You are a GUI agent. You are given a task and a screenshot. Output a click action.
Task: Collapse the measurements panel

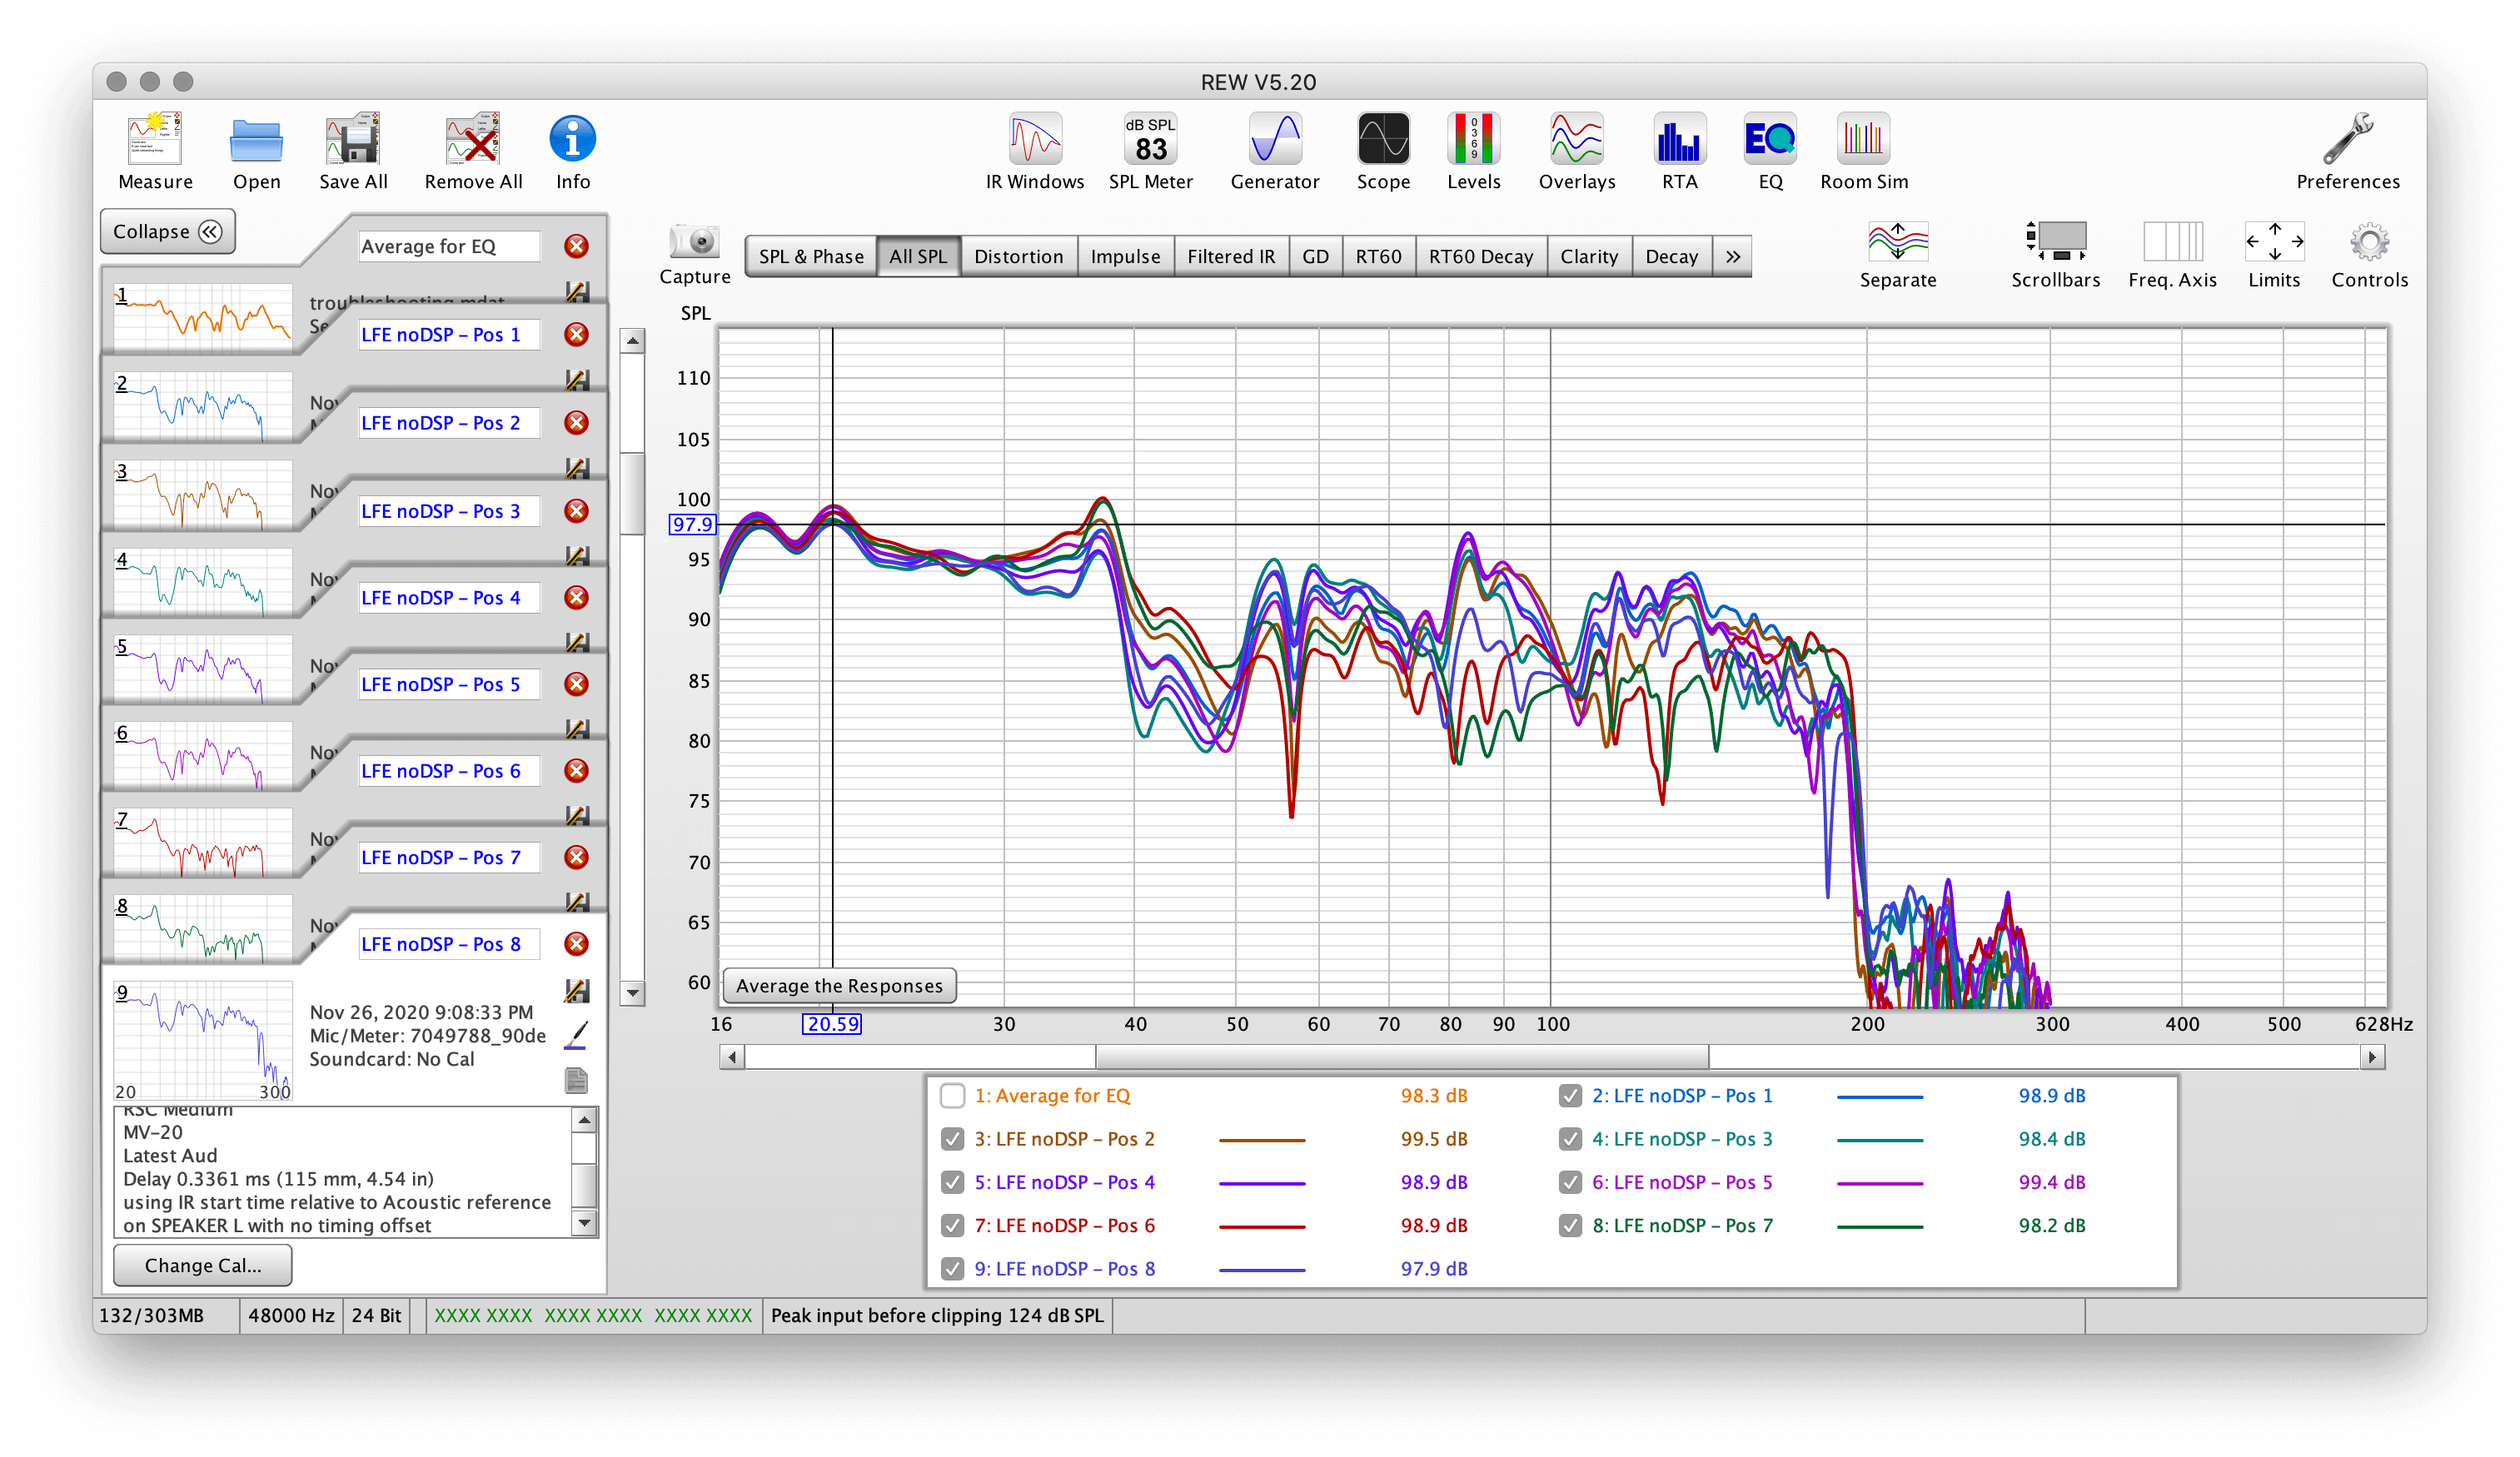coord(167,231)
